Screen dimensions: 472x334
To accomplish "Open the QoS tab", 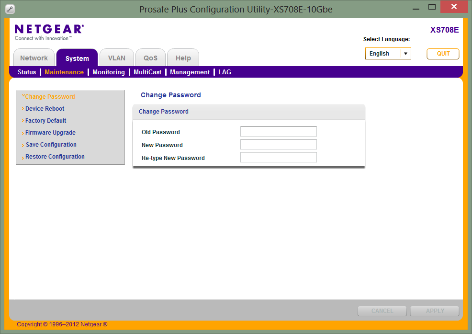I will 150,58.
